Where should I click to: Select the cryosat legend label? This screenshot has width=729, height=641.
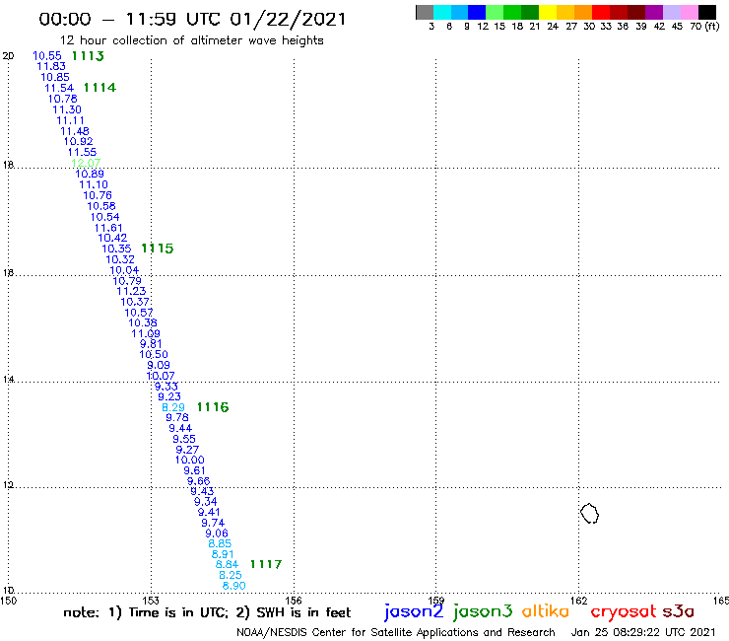pyautogui.click(x=624, y=612)
